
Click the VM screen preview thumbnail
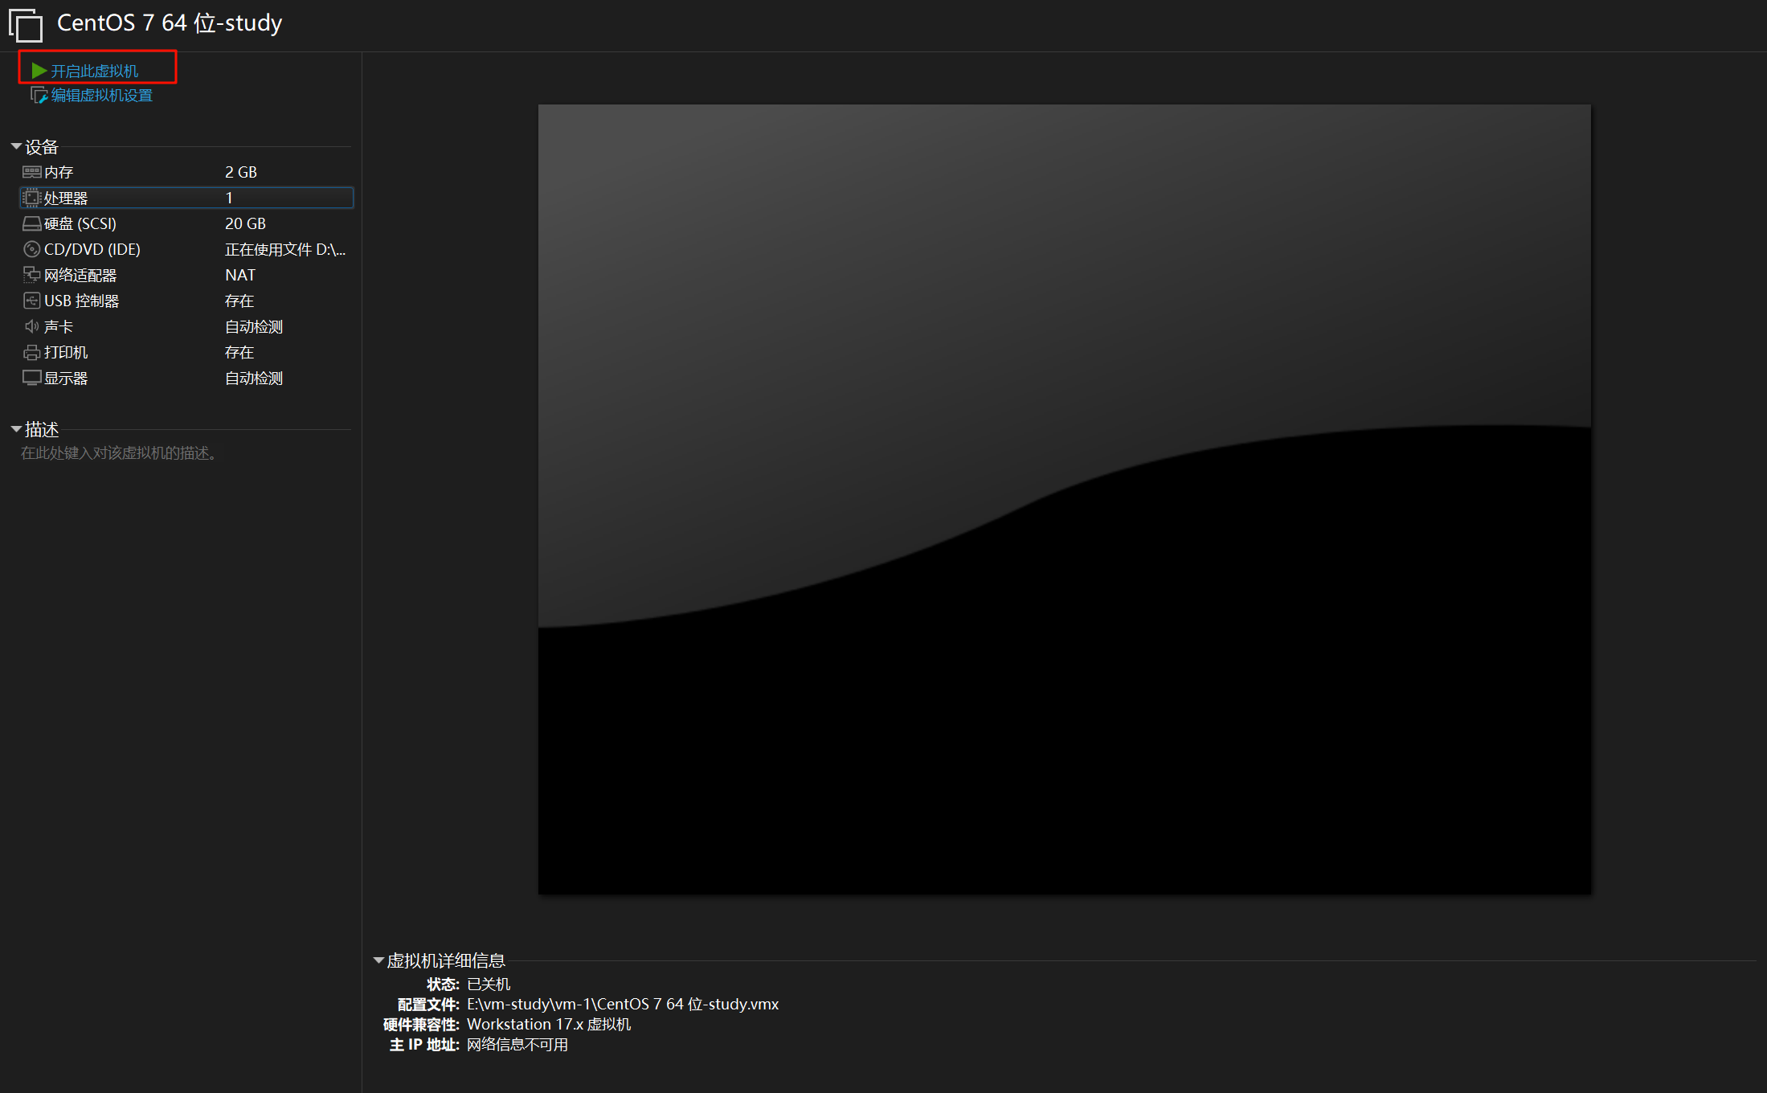[x=1064, y=498]
